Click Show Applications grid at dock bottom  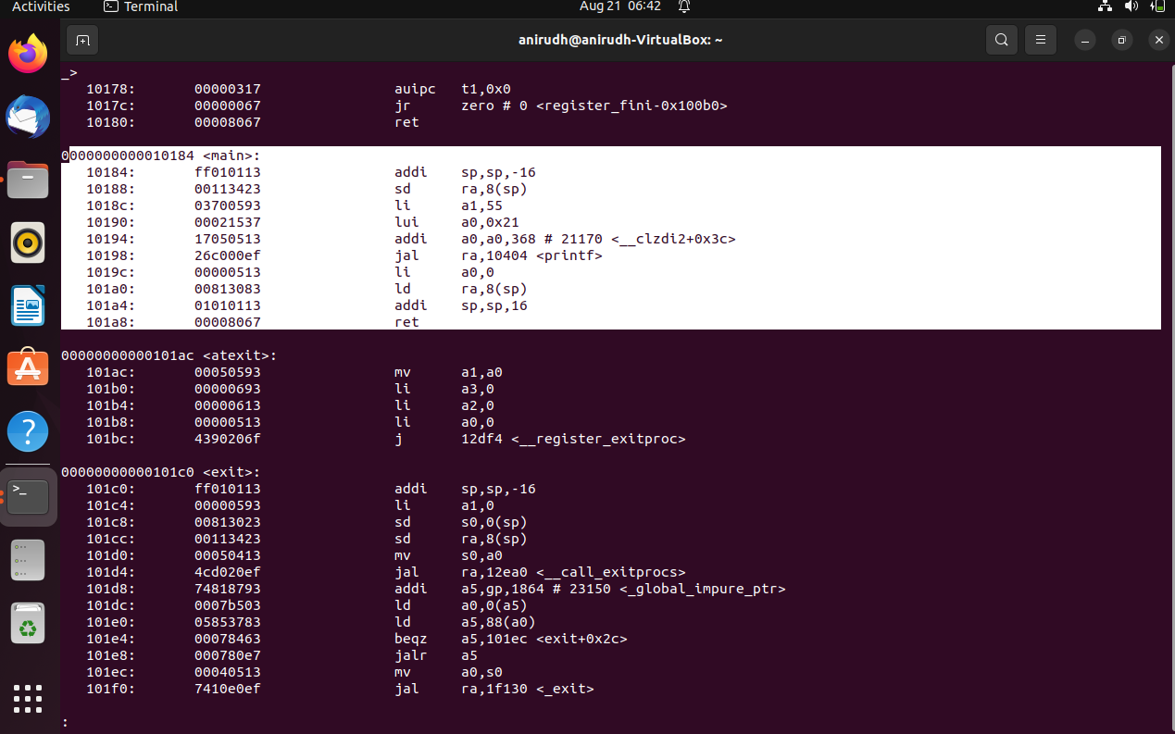28,699
